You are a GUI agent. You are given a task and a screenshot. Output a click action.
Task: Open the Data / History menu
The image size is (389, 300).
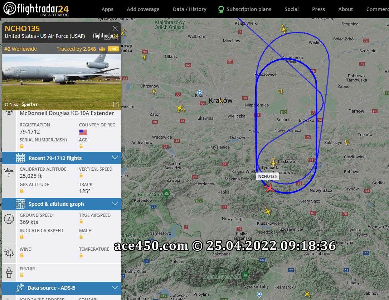[190, 9]
